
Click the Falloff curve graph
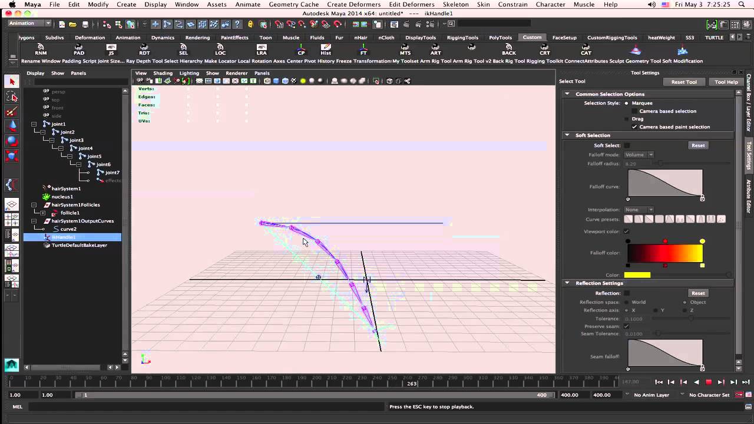pyautogui.click(x=665, y=183)
